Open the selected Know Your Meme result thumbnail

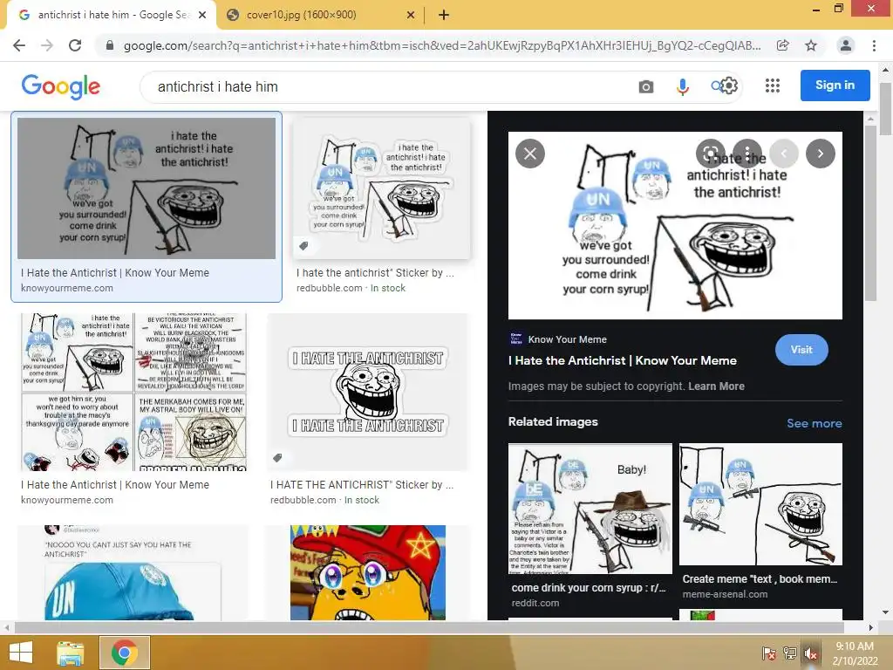[147, 188]
